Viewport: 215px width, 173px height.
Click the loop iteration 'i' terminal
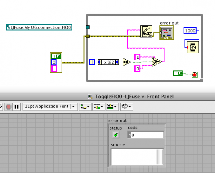click(x=92, y=62)
